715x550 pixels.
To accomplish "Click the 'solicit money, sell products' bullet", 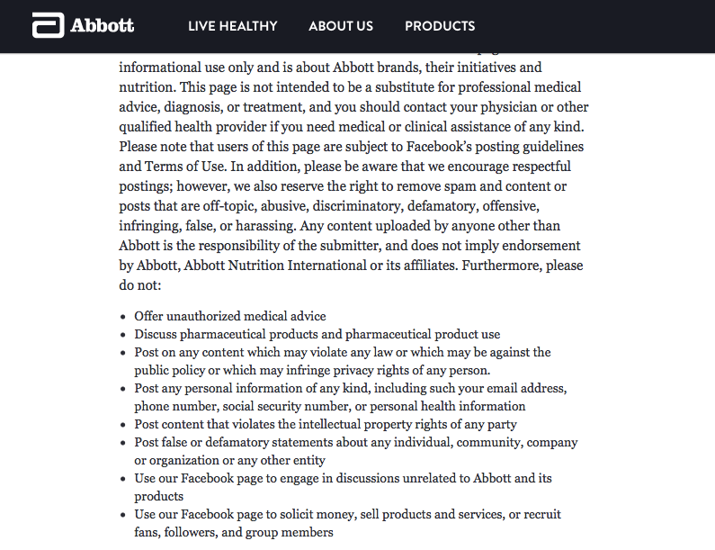I will pos(347,523).
